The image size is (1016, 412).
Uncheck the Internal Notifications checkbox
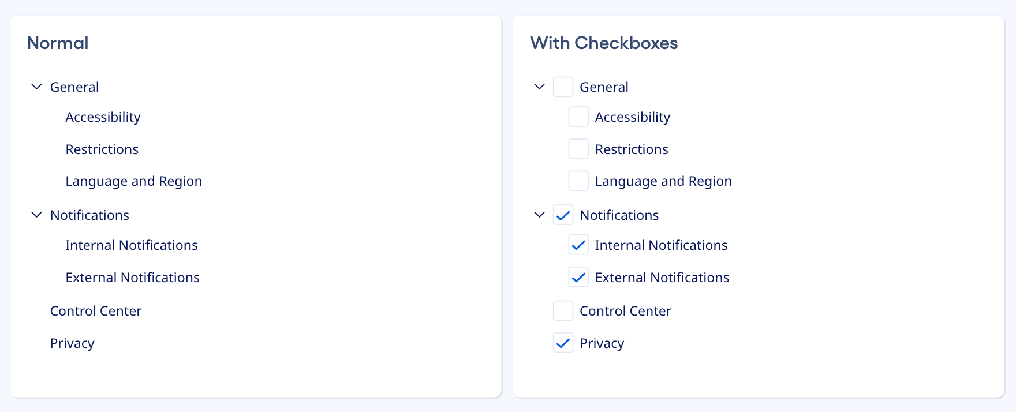[578, 245]
